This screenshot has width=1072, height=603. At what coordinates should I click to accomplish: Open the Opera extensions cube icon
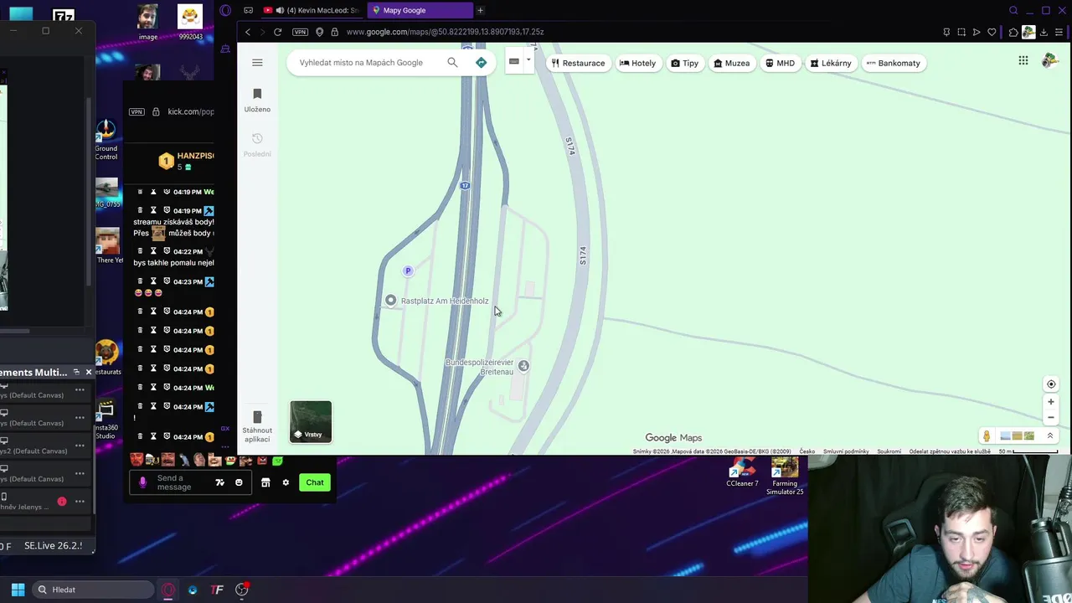click(x=1013, y=32)
